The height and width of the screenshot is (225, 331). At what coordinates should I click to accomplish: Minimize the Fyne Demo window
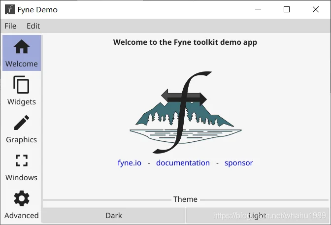point(258,9)
